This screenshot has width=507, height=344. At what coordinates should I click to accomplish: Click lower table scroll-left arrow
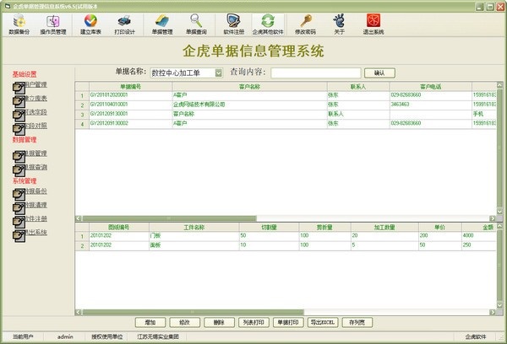(x=79, y=312)
